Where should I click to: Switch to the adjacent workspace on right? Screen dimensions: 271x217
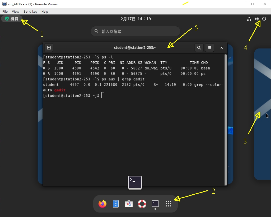point(262,114)
